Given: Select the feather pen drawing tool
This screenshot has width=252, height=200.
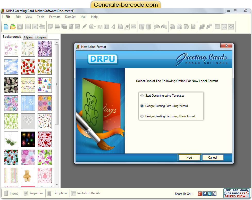Looking at the screenshot, I should (x=84, y=27).
